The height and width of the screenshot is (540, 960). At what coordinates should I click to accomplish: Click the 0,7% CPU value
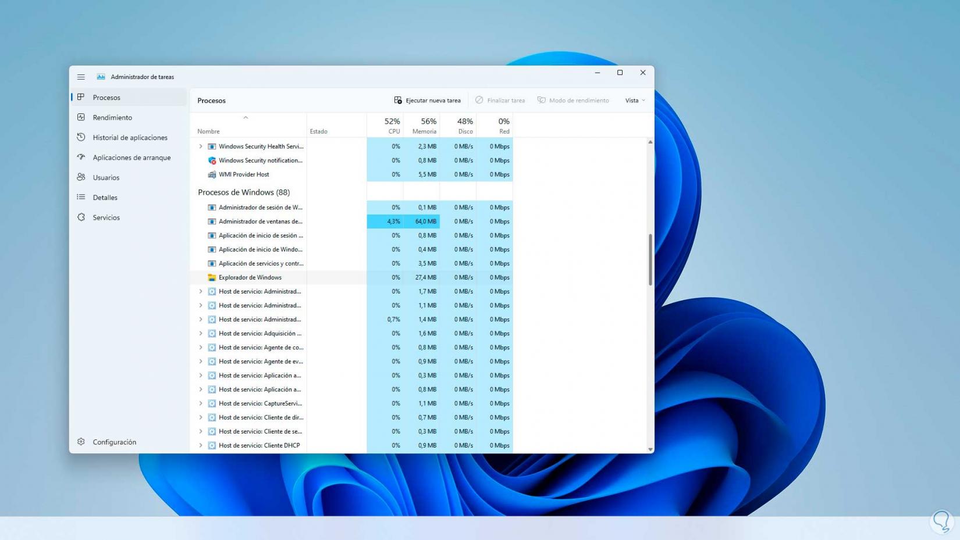[394, 320]
